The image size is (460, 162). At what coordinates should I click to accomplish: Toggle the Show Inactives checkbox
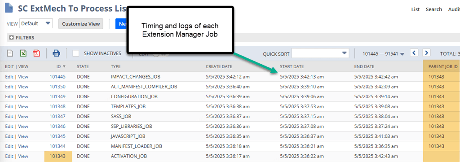76,53
